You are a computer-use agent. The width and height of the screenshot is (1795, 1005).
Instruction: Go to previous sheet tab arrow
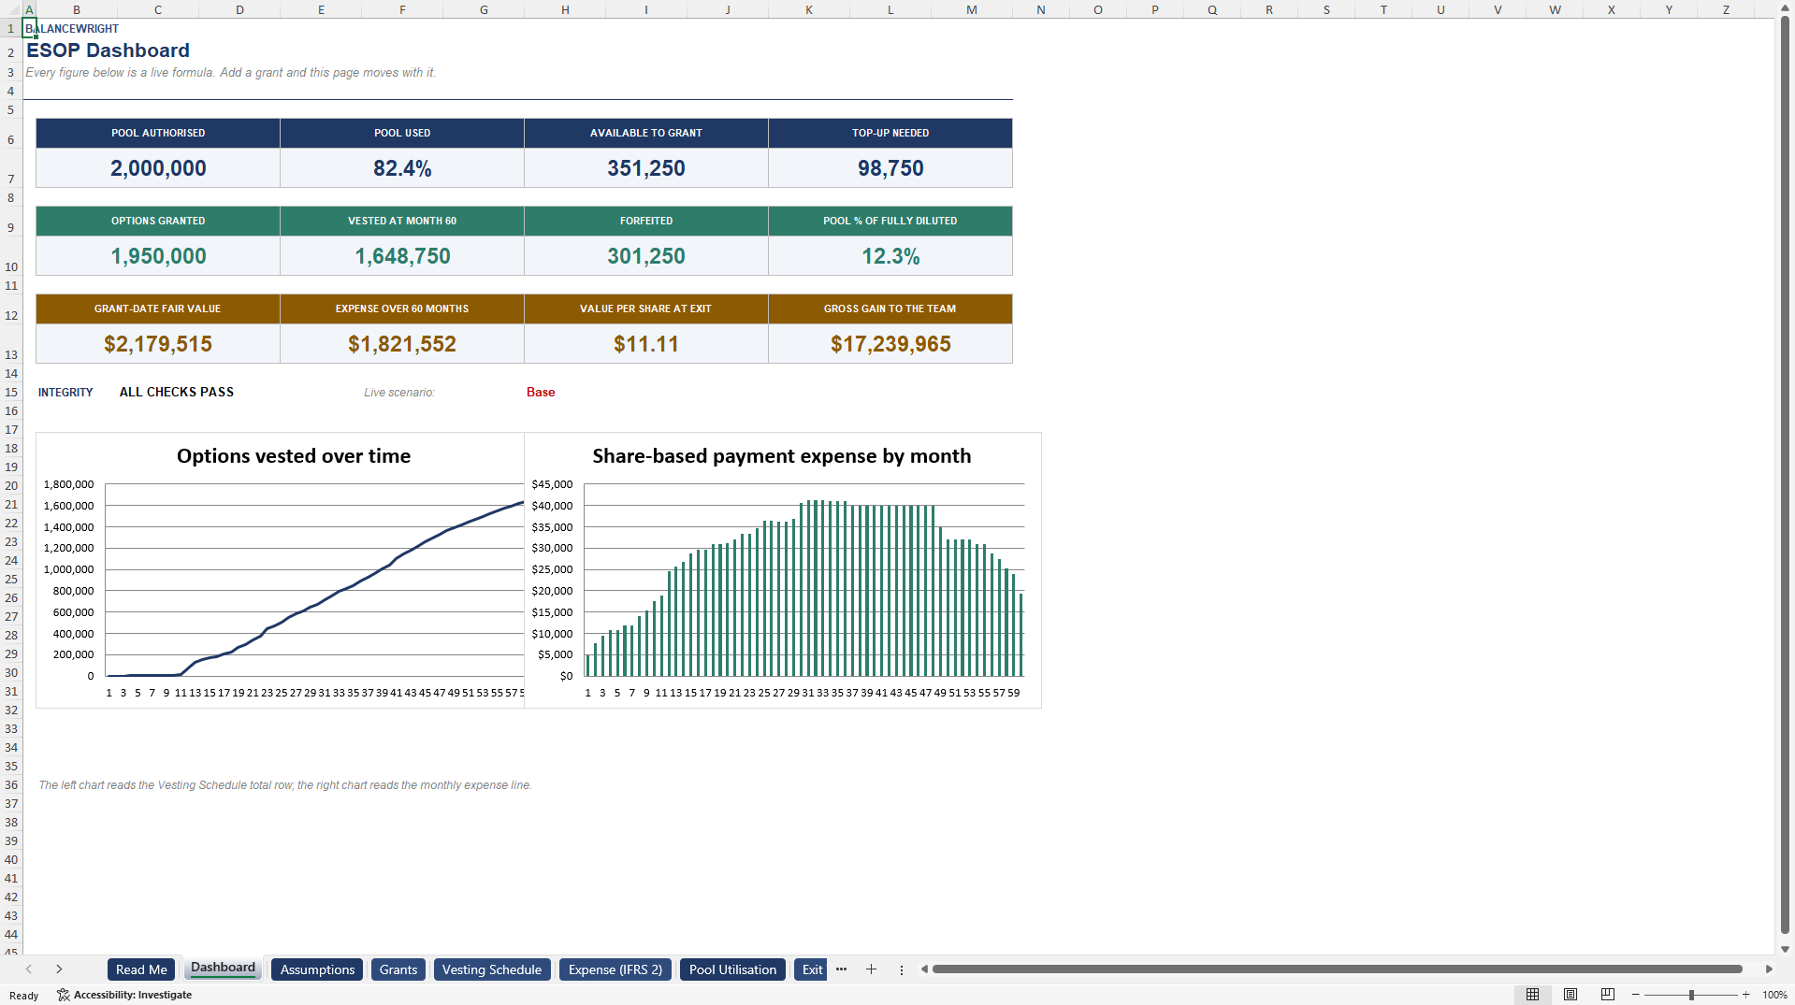29,969
